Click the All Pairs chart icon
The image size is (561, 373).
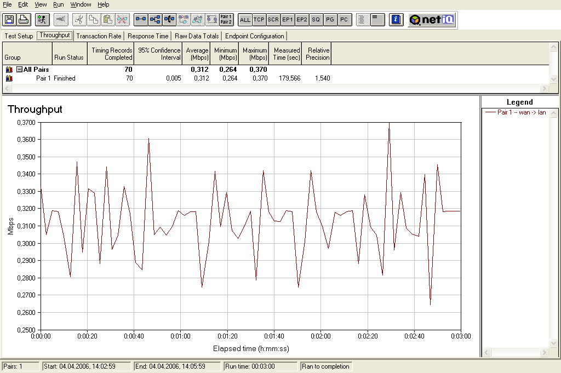[9, 70]
